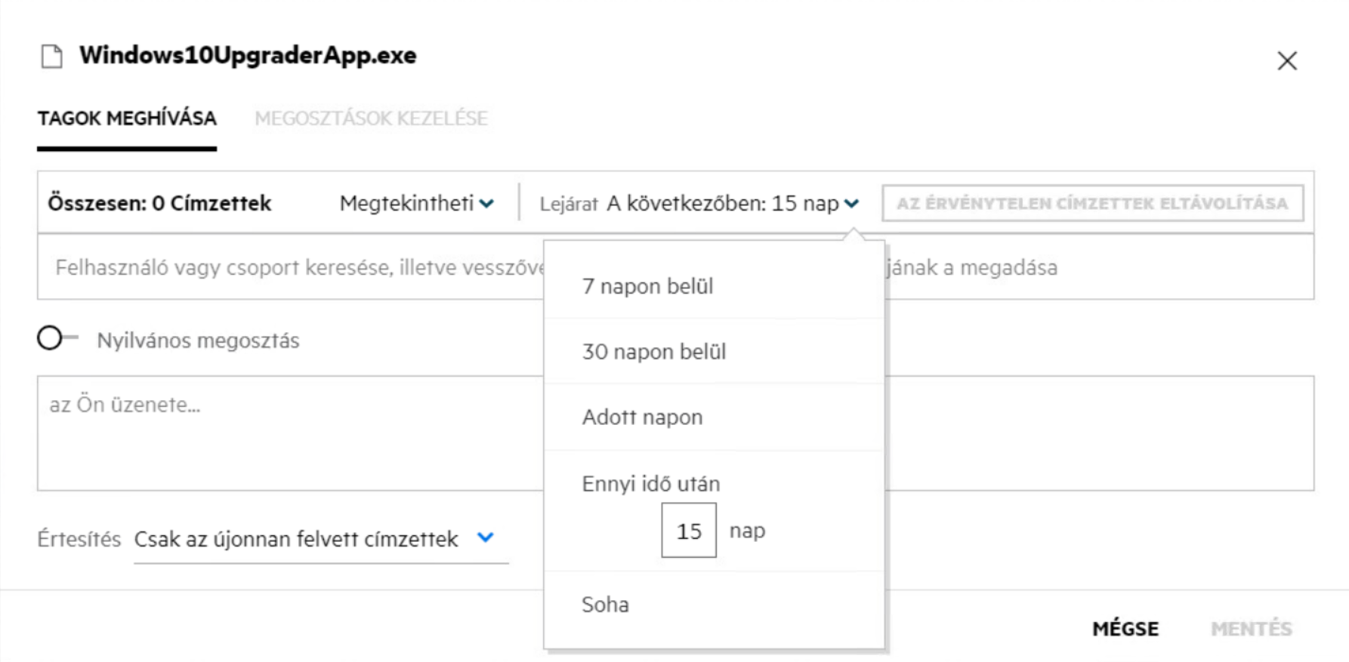Screen dimensions: 1349x662
Task: Click Az érvénytelen címzettek eltávolítása button
Action: [1092, 203]
